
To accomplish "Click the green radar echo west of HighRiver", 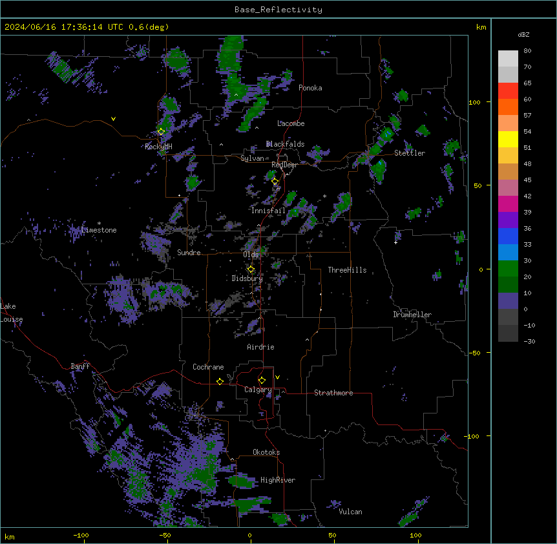I will tap(241, 481).
